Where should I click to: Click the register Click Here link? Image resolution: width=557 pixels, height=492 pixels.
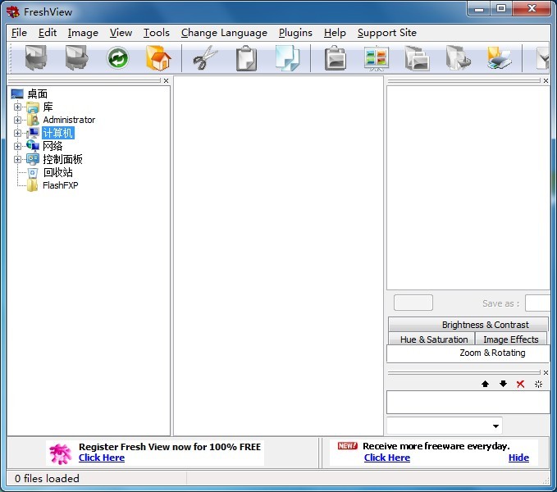click(x=102, y=458)
